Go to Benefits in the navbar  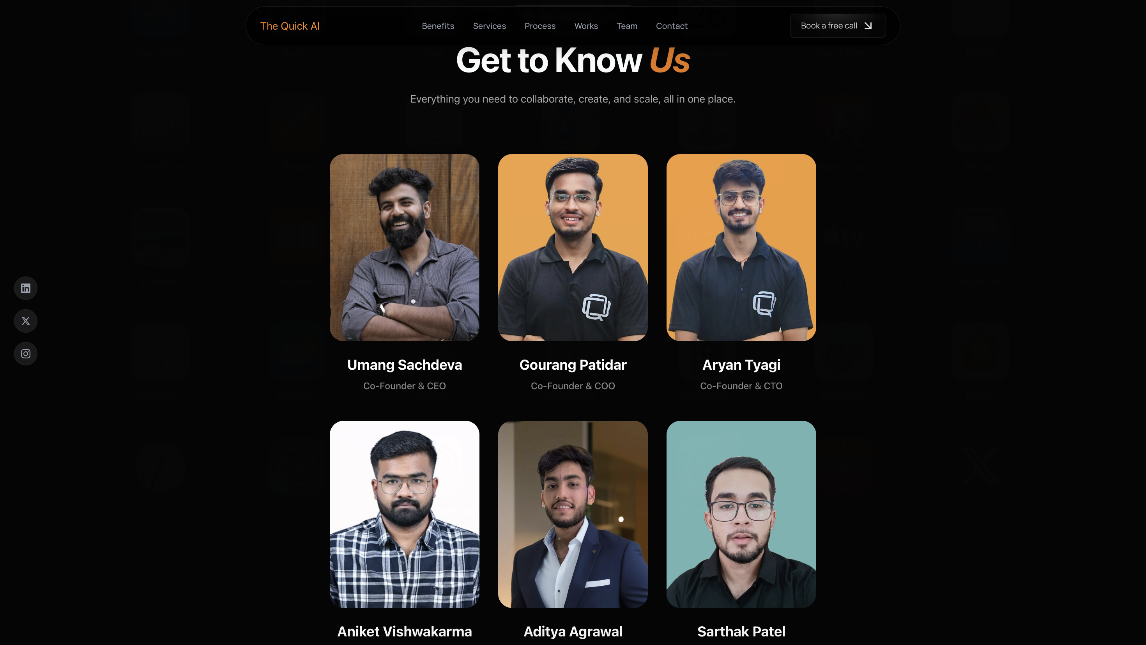(x=438, y=26)
